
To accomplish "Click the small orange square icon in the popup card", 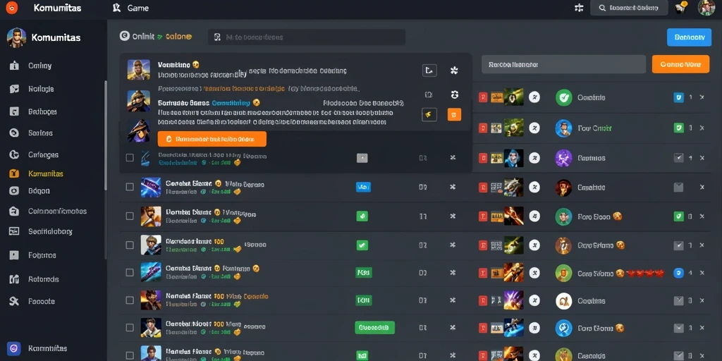I will click(454, 115).
